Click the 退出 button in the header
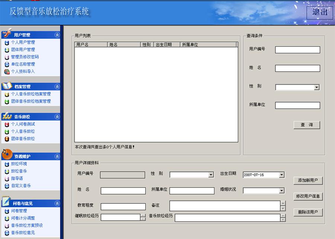Image resolution: width=335 pixels, height=239 pixels. click(x=320, y=12)
